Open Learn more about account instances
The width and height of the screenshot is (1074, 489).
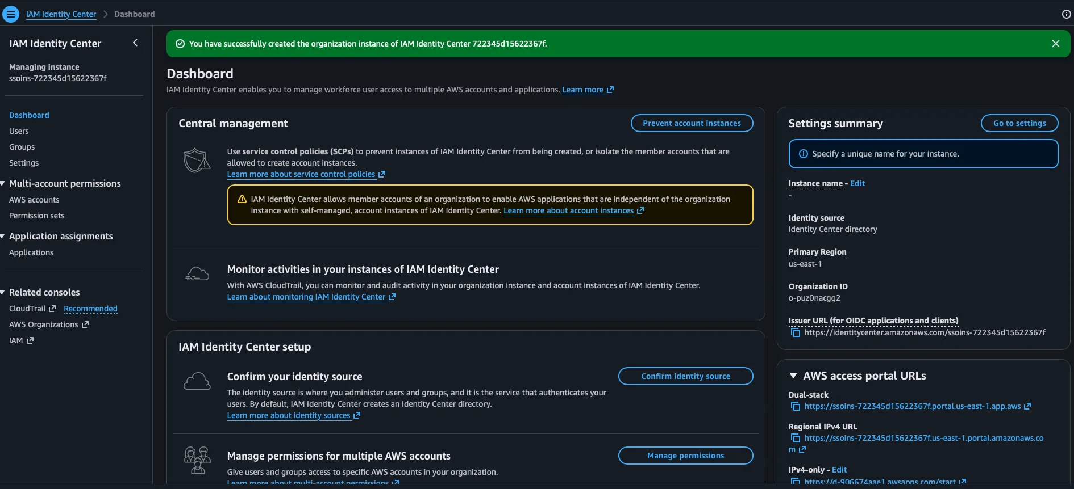tap(568, 210)
